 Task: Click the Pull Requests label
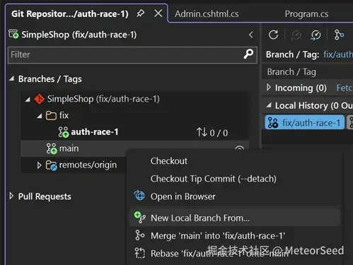45,196
